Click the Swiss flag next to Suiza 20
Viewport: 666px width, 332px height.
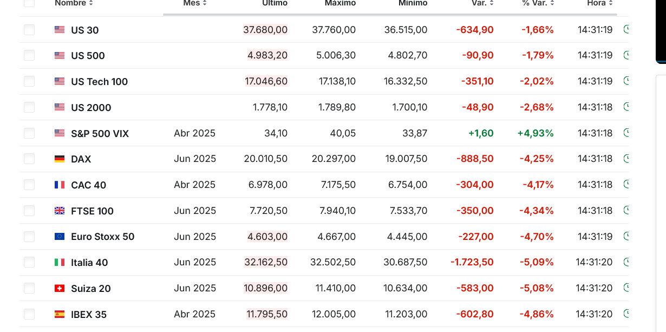(x=60, y=288)
